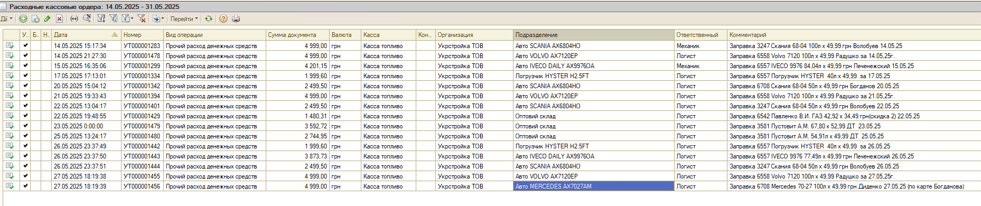Open the Дії actions dropdown menu
The width and height of the screenshot is (981, 206).
click(x=6, y=19)
